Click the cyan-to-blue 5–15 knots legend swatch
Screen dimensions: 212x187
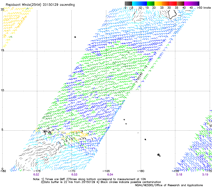click(140, 3)
